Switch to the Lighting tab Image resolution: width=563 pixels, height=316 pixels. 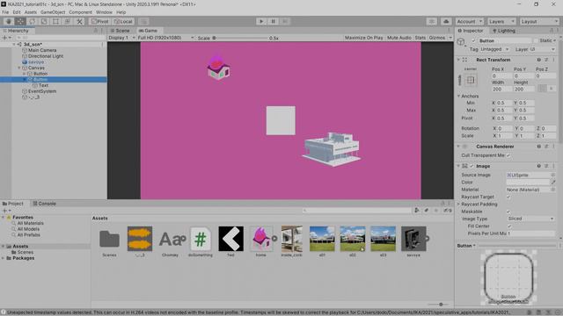coord(504,31)
